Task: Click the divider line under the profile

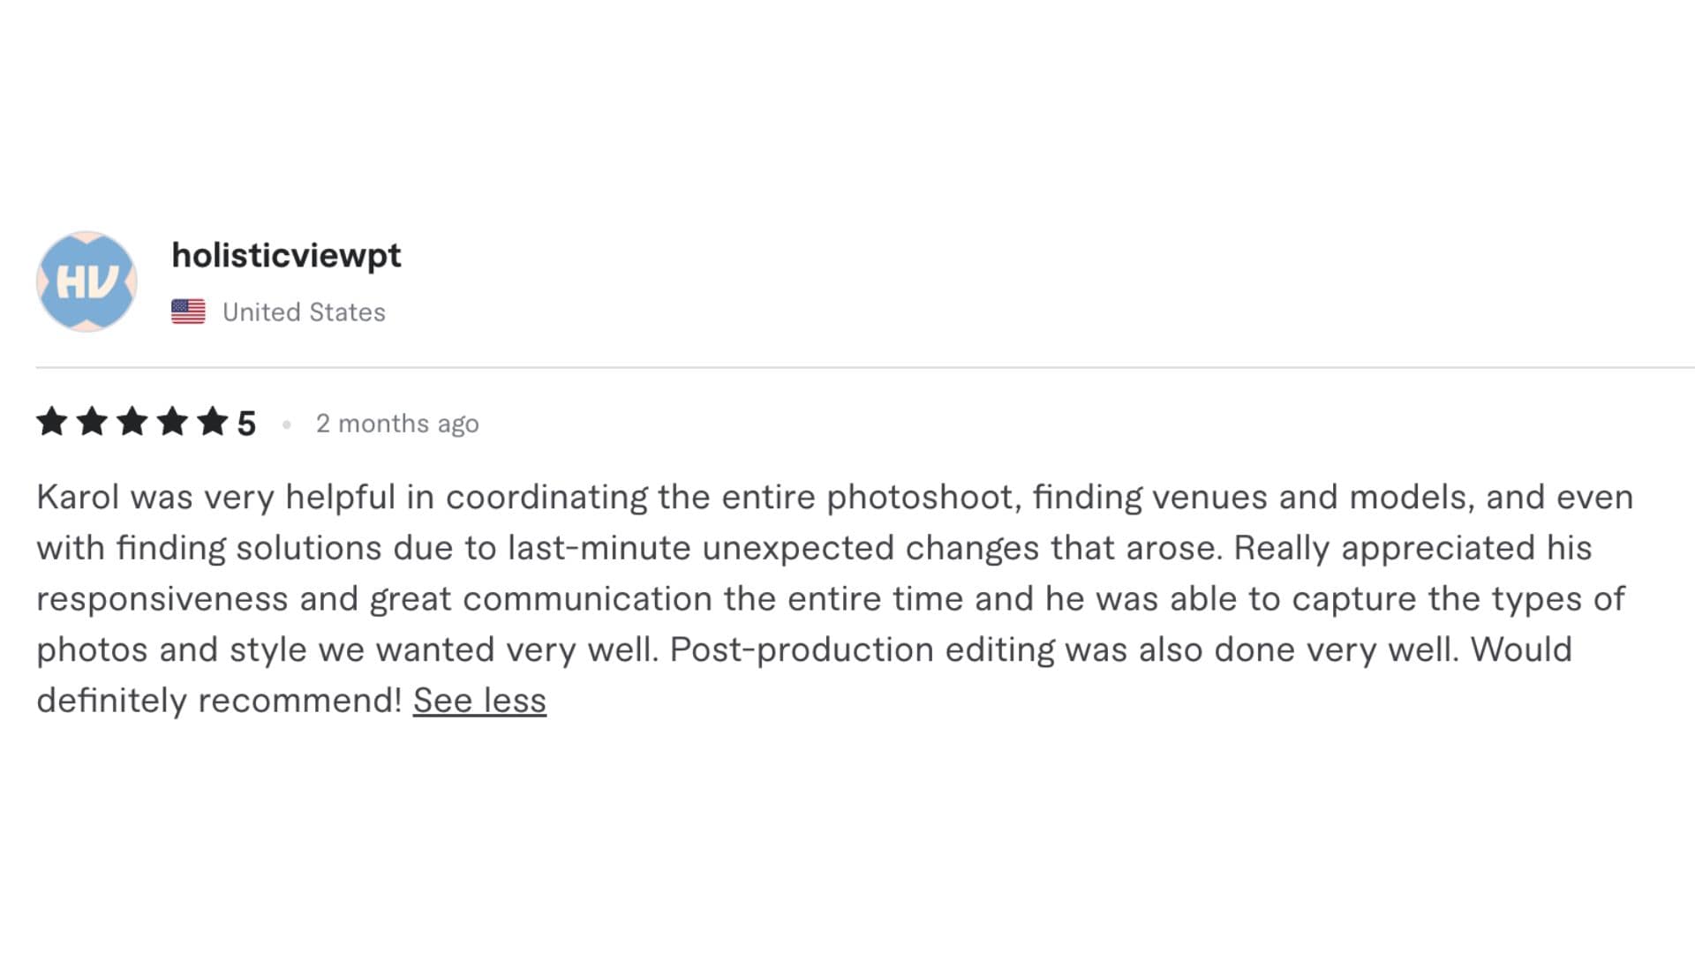Action: (865, 367)
